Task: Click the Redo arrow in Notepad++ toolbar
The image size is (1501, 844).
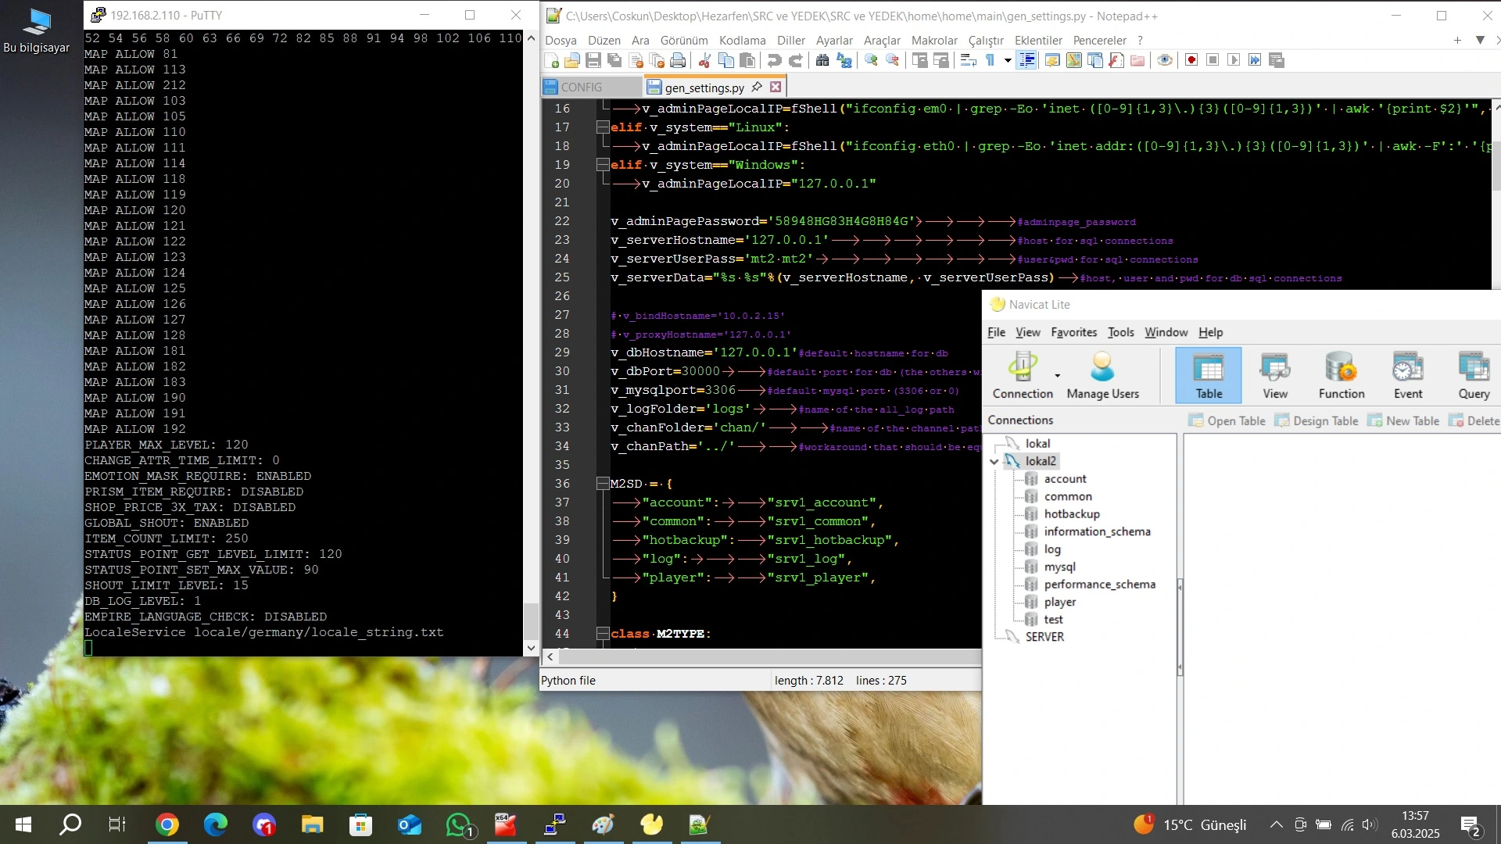Action: [x=796, y=61]
